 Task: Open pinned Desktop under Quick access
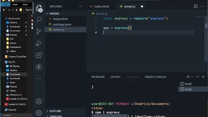point(13,22)
